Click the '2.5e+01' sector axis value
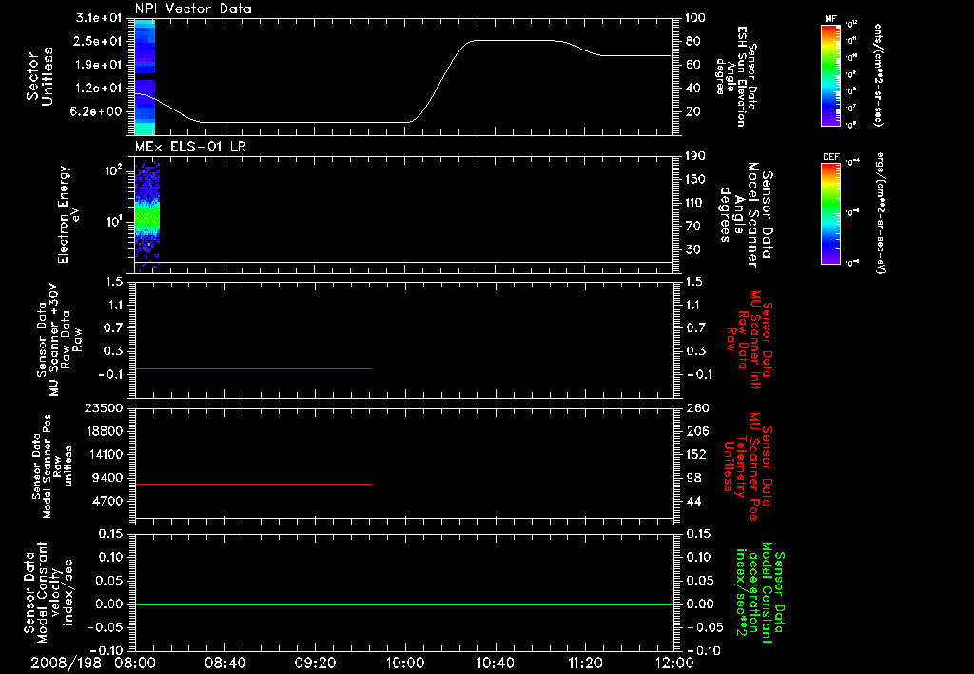974x674 pixels. click(x=98, y=41)
